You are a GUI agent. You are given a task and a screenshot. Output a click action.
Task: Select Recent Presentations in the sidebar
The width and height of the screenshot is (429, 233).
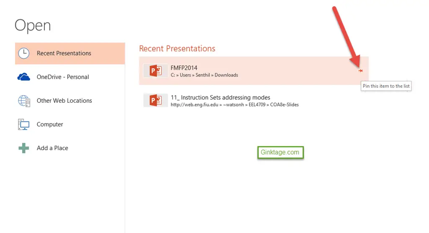pos(70,53)
